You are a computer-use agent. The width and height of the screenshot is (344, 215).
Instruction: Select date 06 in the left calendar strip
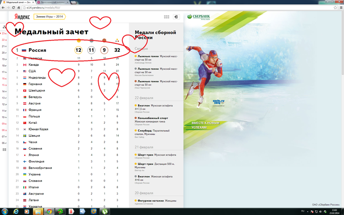click(x=4, y=143)
